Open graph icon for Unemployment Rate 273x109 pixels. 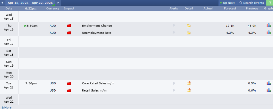click(x=268, y=32)
